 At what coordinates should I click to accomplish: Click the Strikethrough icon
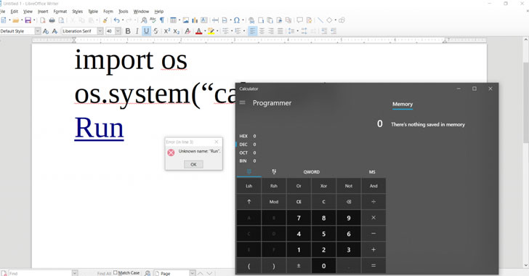click(x=156, y=31)
